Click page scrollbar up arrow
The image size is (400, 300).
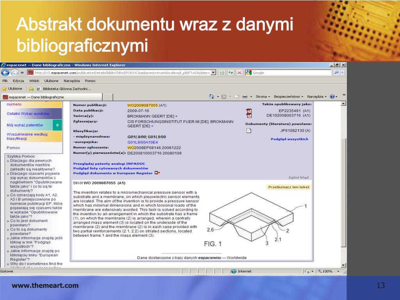point(344,104)
